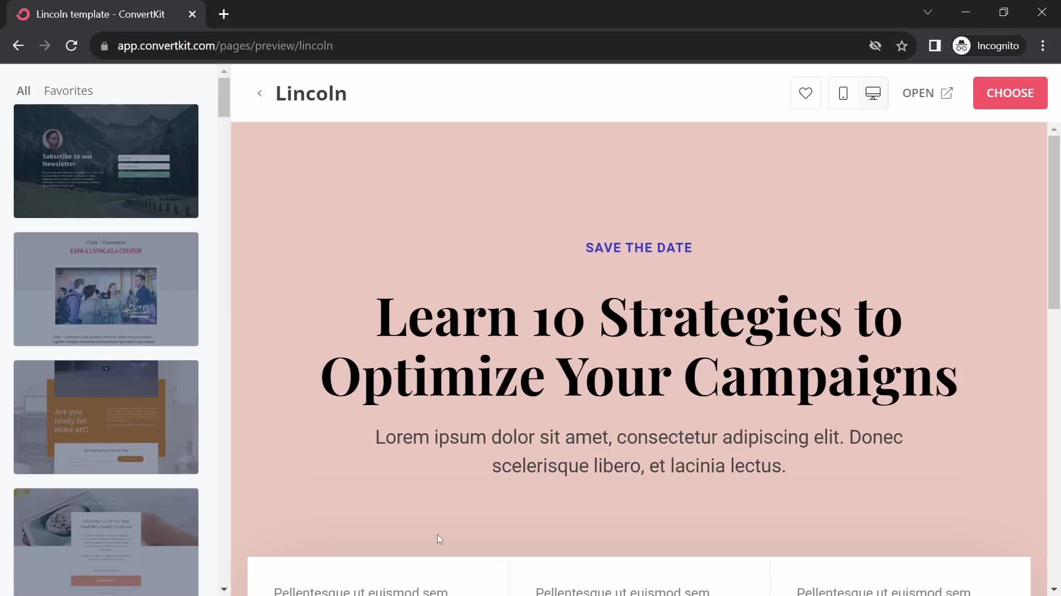Select the orange art template thumbnail
Screen dimensions: 1061x596
click(x=106, y=417)
